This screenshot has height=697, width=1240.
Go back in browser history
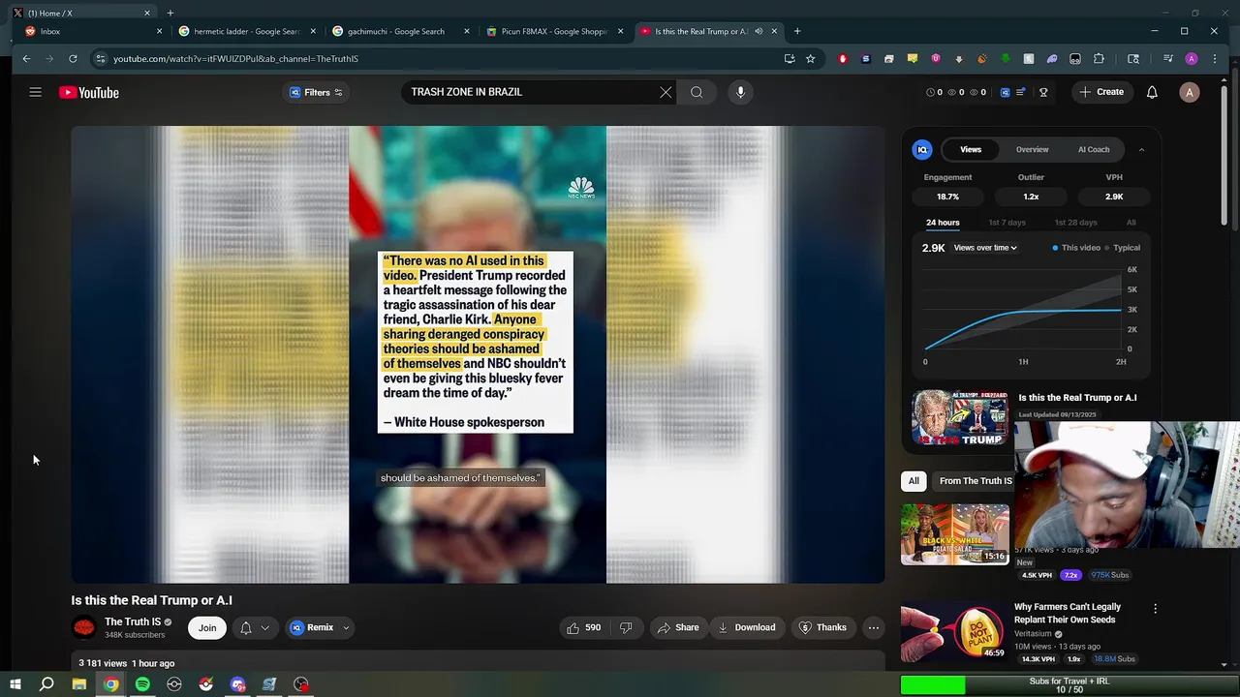click(x=26, y=58)
